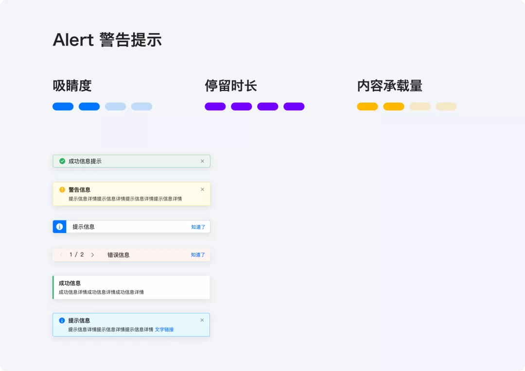Click the 停留时长 heading

[231, 85]
